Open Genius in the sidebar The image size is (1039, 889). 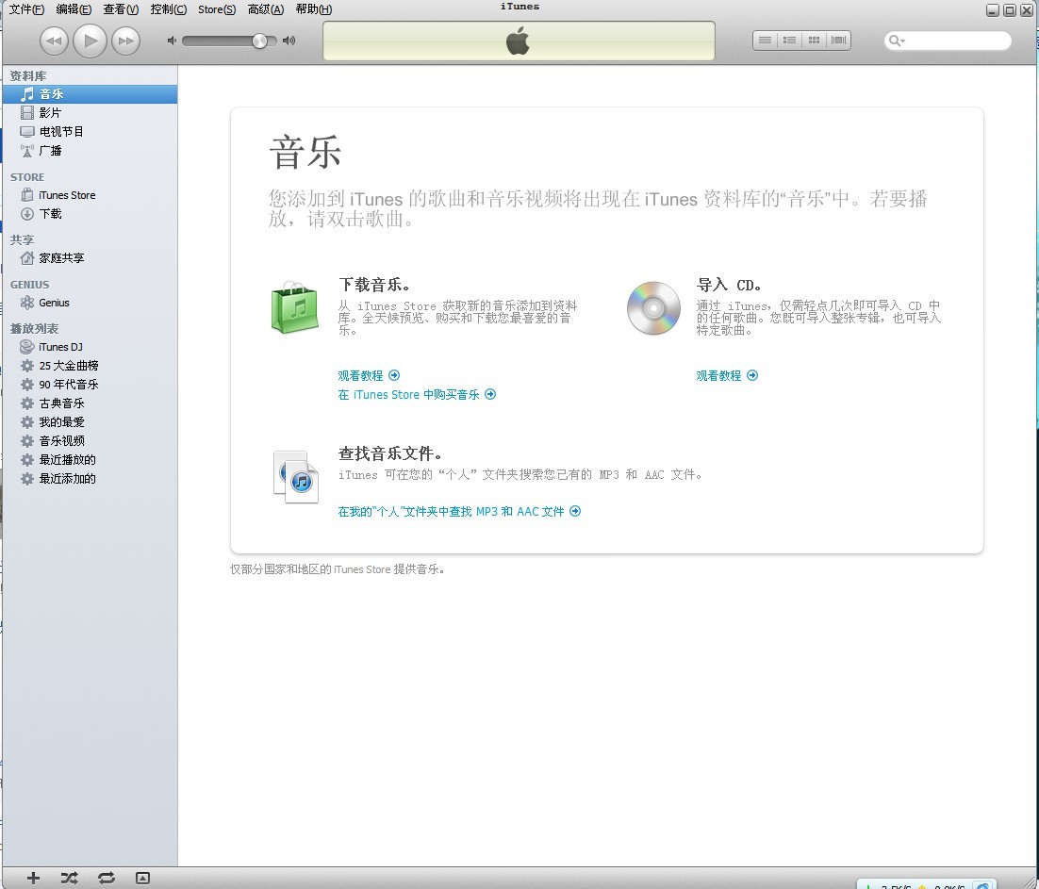pos(91,303)
